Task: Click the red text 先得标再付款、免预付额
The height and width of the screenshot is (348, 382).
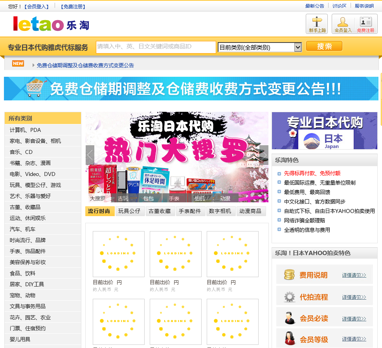Action: click(312, 173)
